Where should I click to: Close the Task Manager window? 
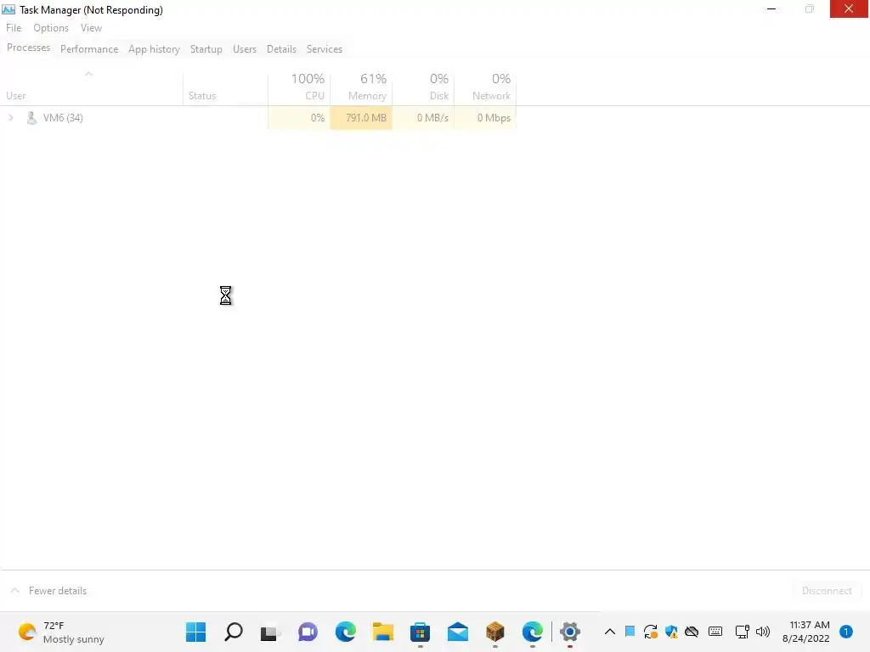tap(849, 8)
